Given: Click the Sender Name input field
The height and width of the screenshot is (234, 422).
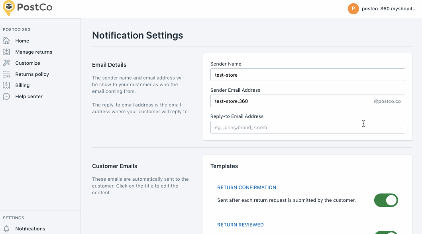Looking at the screenshot, I should [x=307, y=75].
